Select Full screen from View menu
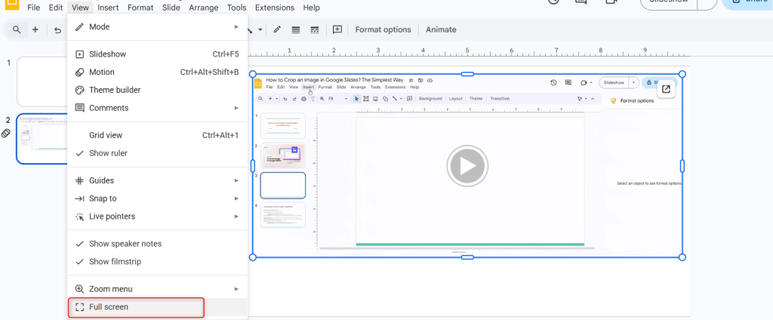Image resolution: width=773 pixels, height=320 pixels. click(x=157, y=306)
